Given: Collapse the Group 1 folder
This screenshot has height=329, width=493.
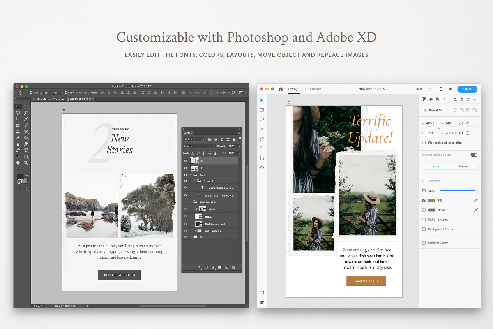Looking at the screenshot, I should (195, 181).
